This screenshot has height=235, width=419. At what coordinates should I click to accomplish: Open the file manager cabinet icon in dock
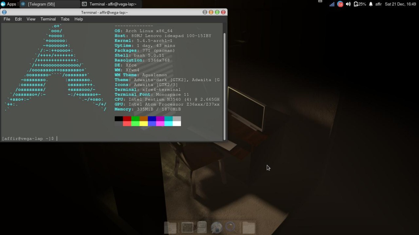tap(202, 227)
